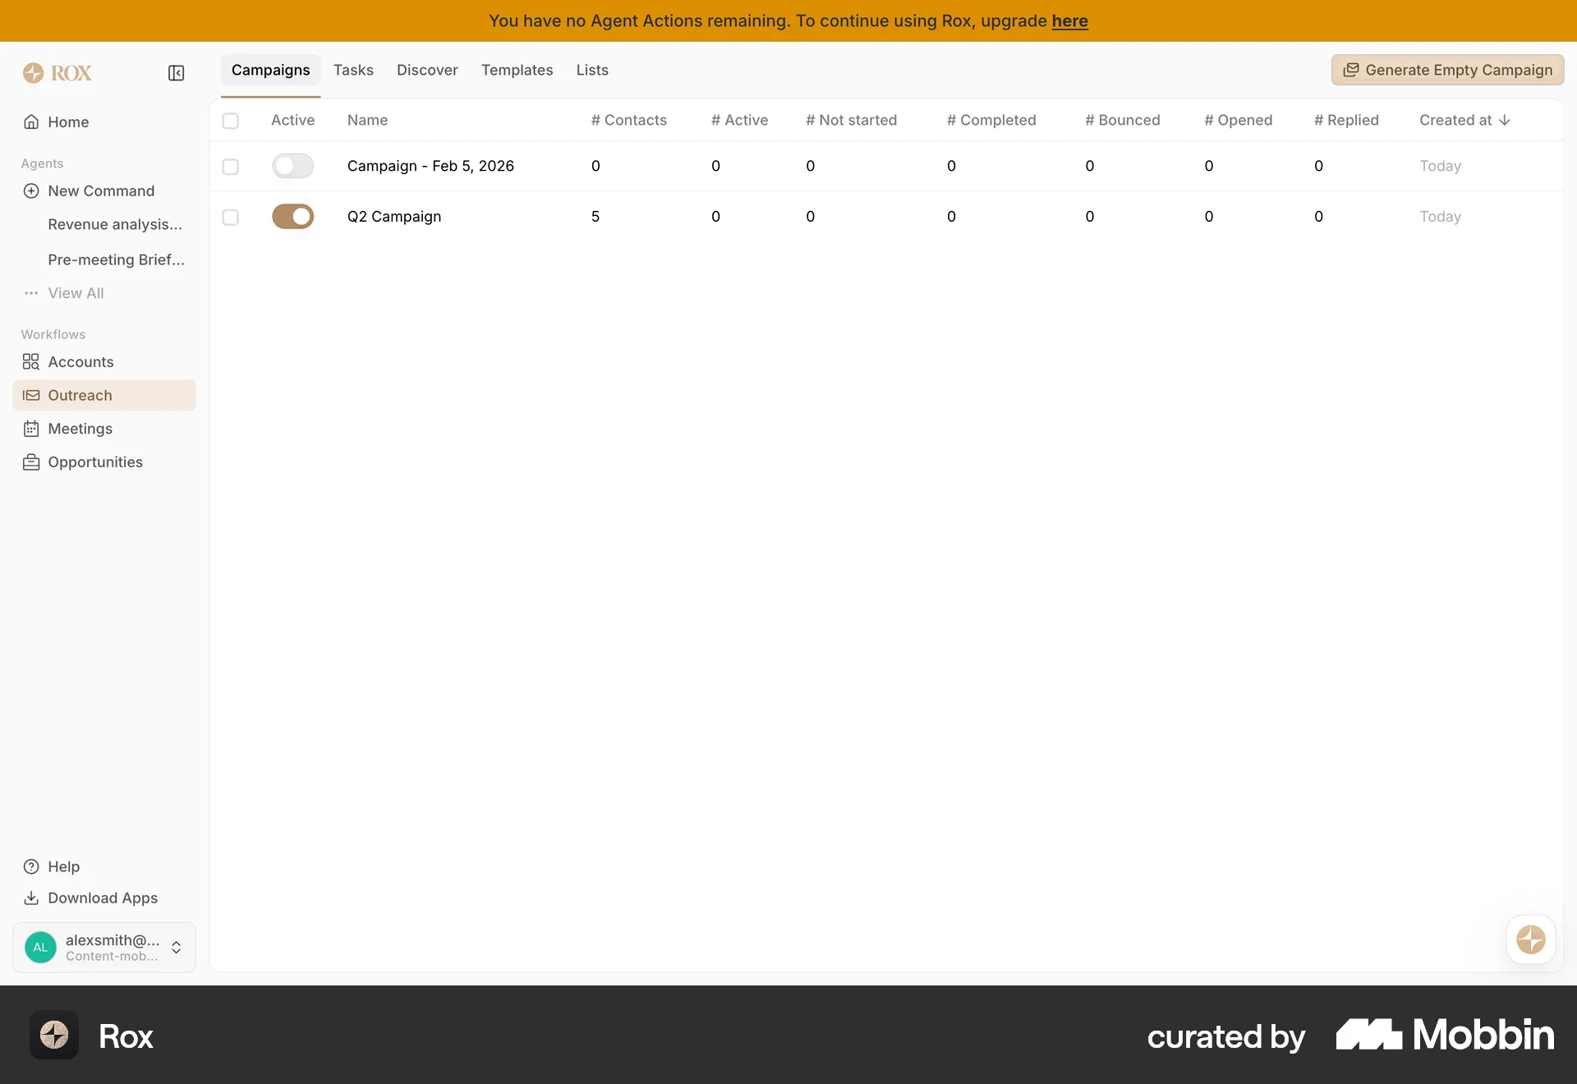Disable the Q2 Campaign active toggle
1577x1084 pixels.
point(292,216)
